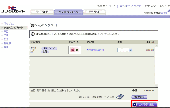This screenshot has width=170, height=108.
Task: Click the ショッピングカート link in the top bar
Action: pos(132,6)
